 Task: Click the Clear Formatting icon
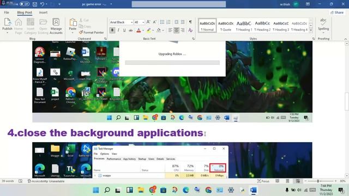[x=190, y=30]
